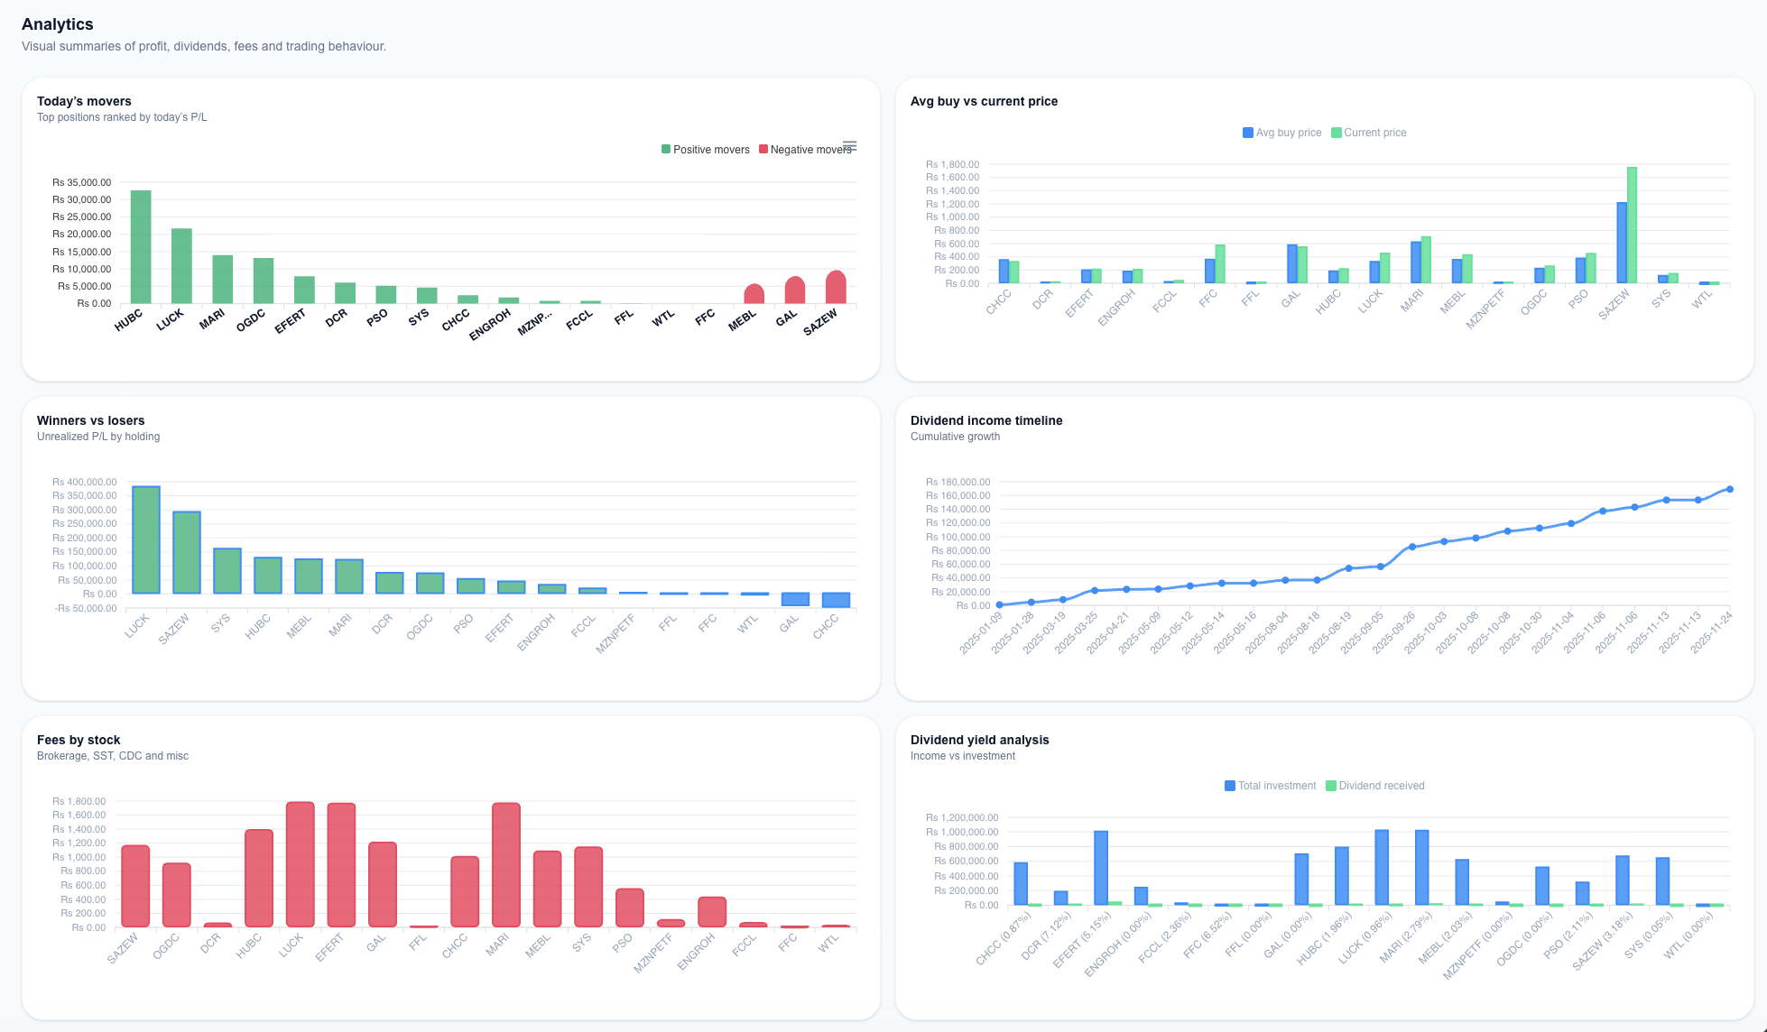Hide the Total investment series via legend
The image size is (1767, 1032).
tap(1271, 786)
